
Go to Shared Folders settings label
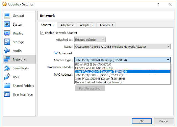(23, 86)
